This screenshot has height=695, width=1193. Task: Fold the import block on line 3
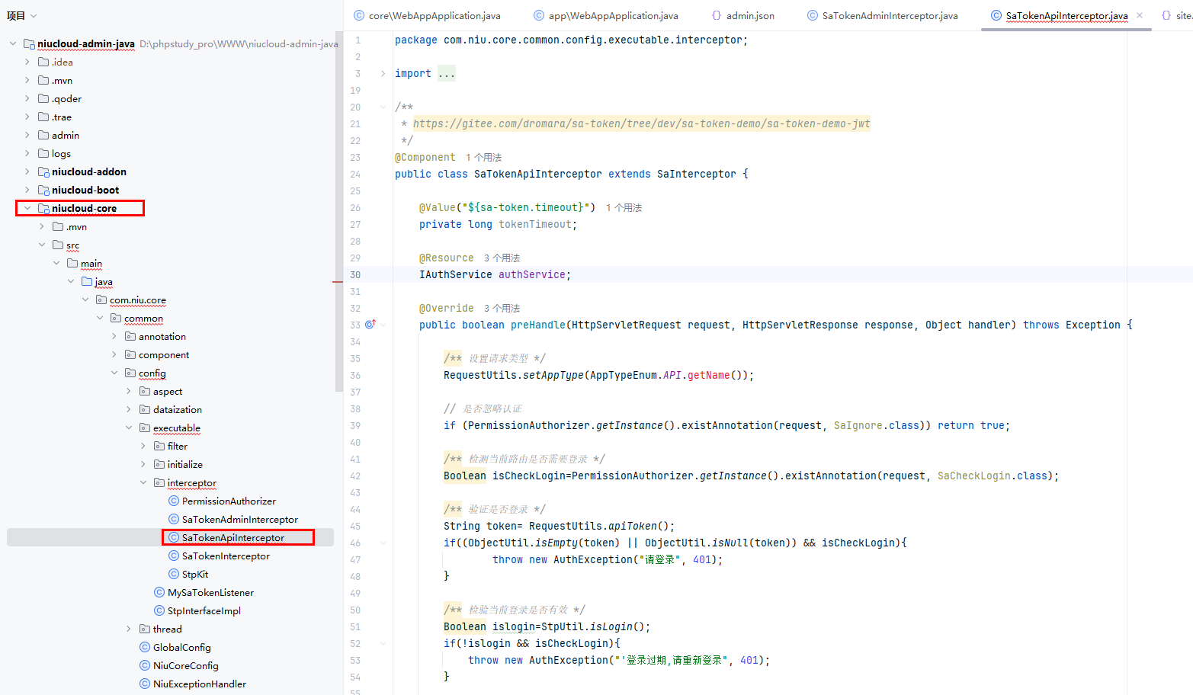pyautogui.click(x=383, y=74)
